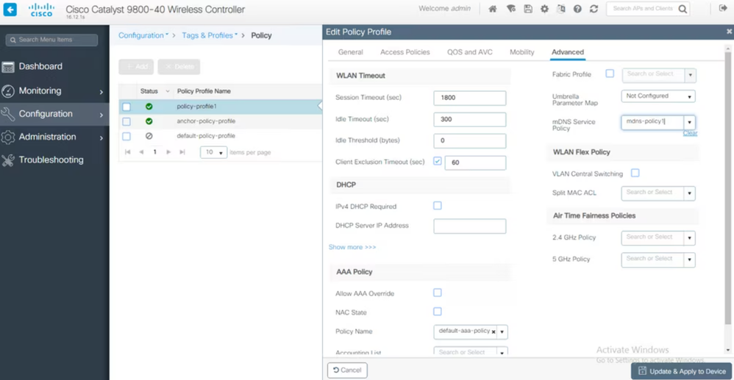Select the policy-profile1 row checkbox
Screen dimensions: 734x380
(127, 107)
